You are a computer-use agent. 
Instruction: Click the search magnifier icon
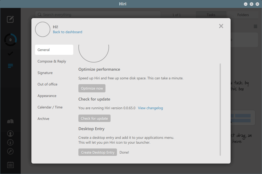(39, 15)
